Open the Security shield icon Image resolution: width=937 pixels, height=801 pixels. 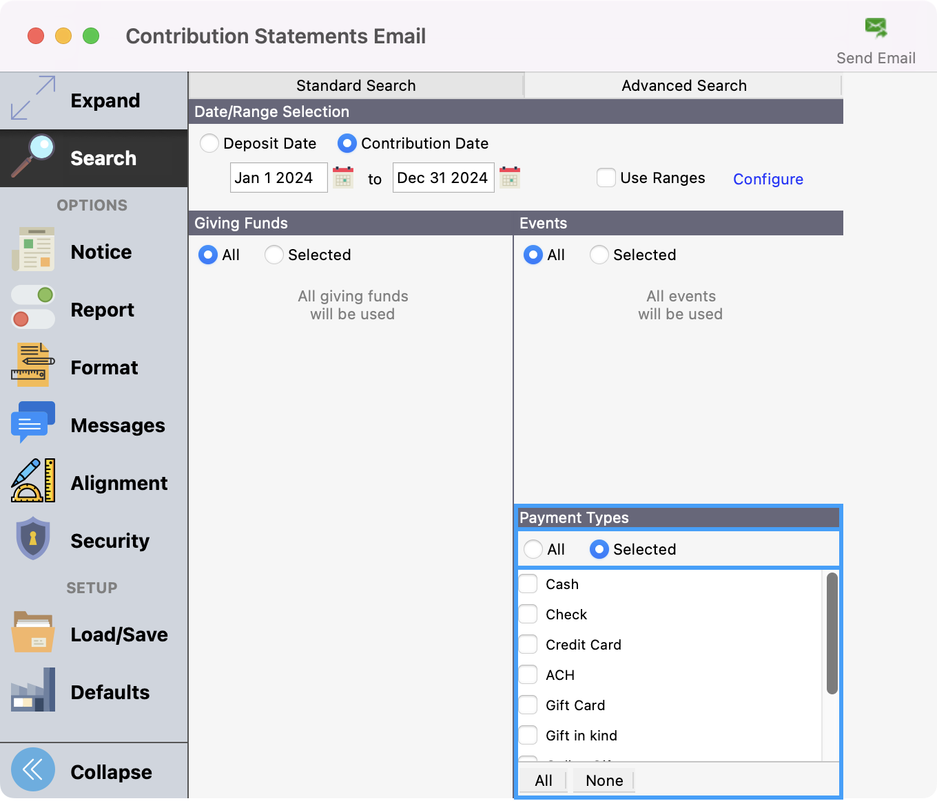[33, 539]
